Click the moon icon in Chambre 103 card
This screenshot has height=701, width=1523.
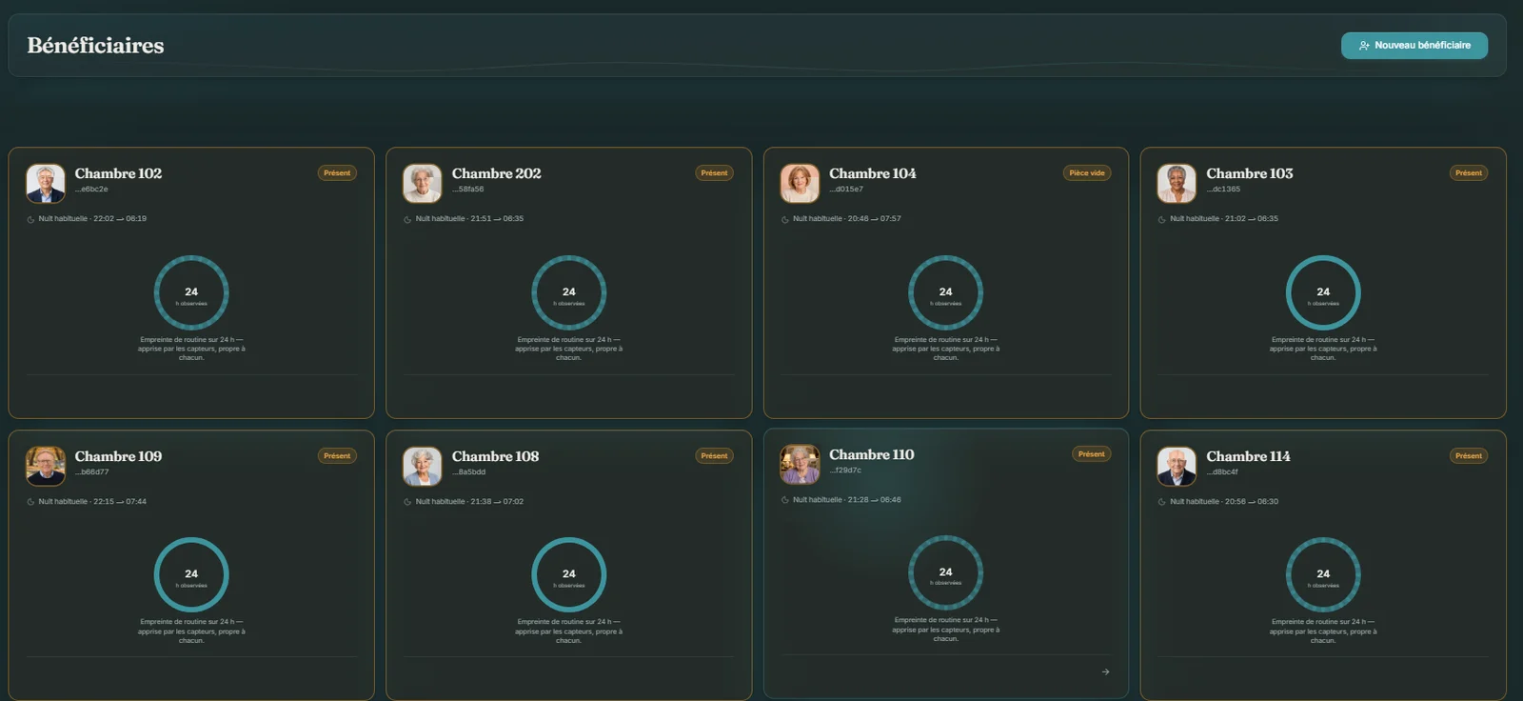click(1162, 219)
